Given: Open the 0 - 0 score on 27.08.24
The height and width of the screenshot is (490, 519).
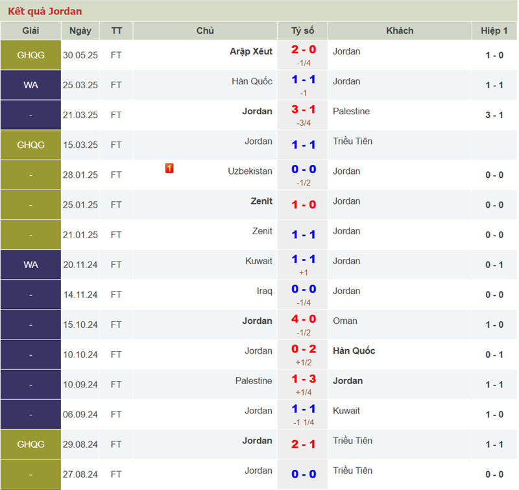Looking at the screenshot, I should pyautogui.click(x=304, y=474).
